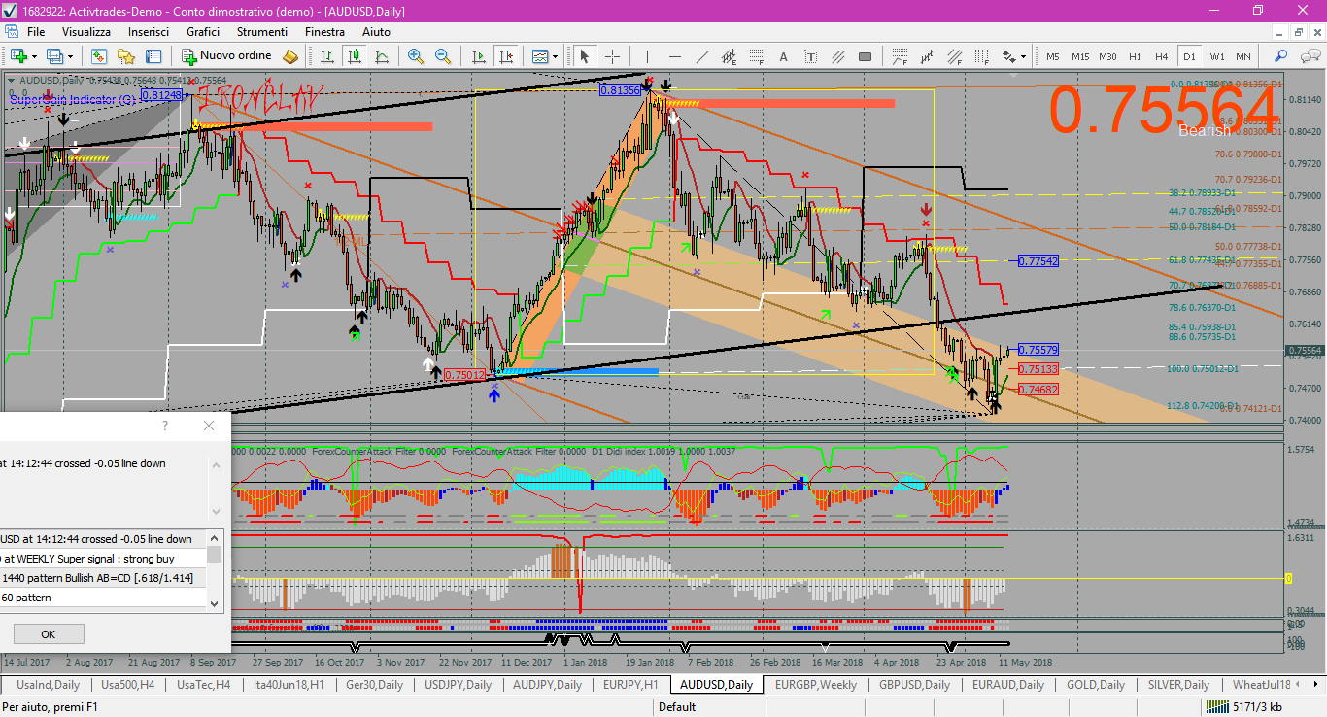The image size is (1327, 717).
Task: Open the Inserisci menu
Action: click(x=149, y=32)
